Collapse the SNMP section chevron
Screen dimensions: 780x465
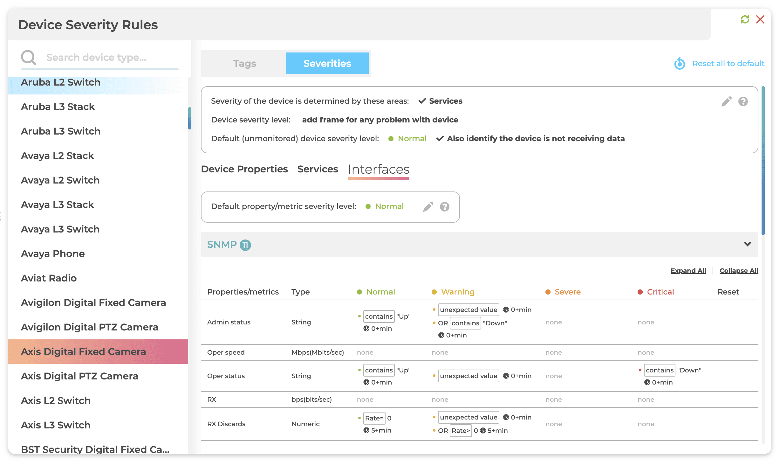(x=747, y=244)
